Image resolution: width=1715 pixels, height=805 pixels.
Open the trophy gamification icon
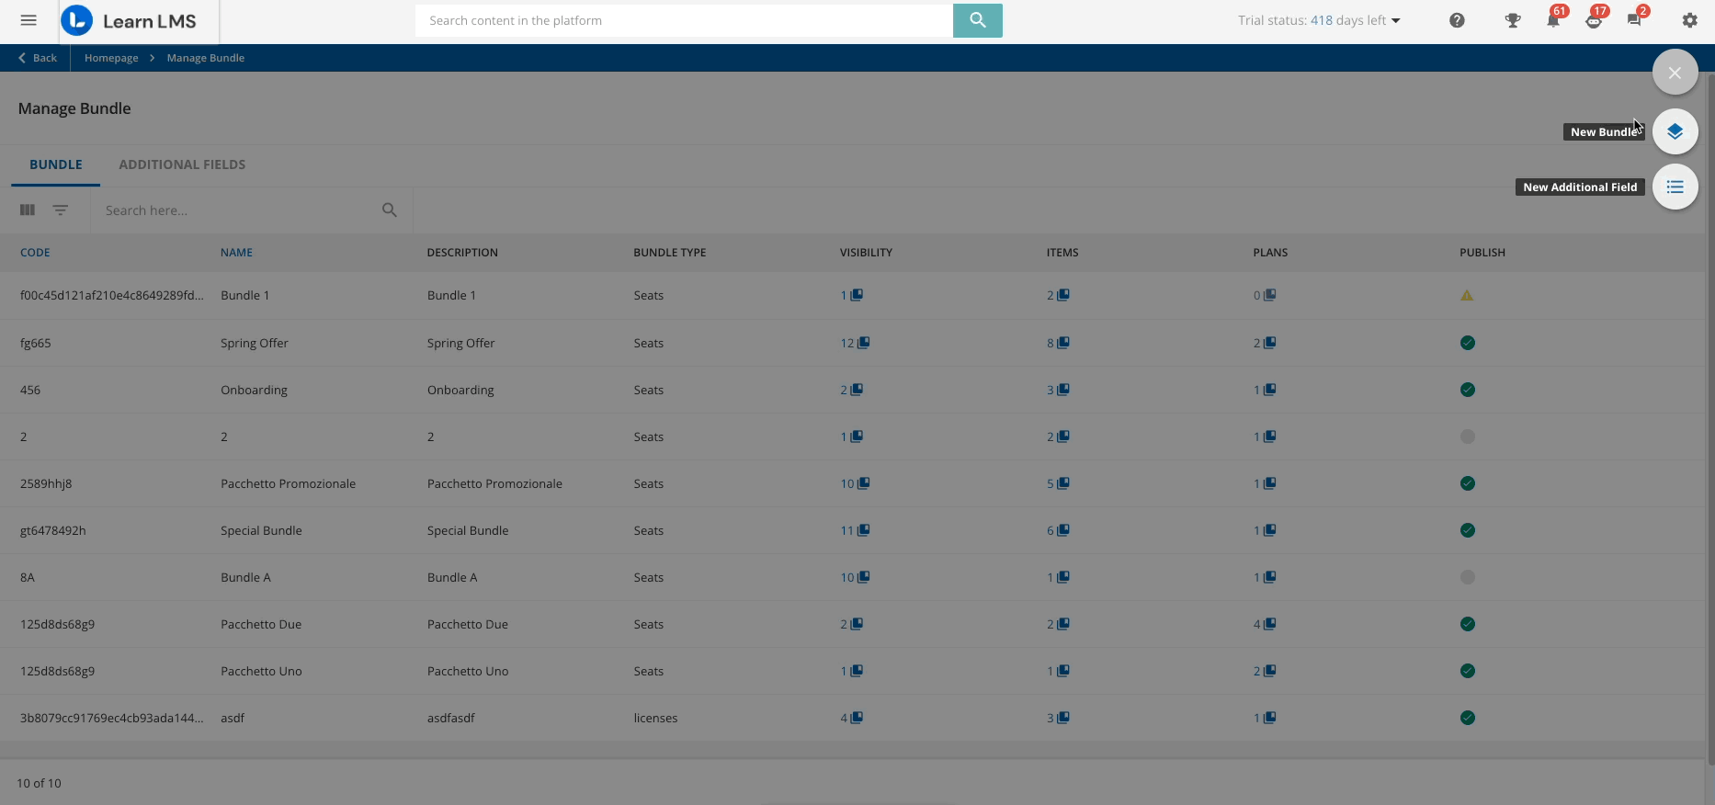pyautogui.click(x=1512, y=20)
